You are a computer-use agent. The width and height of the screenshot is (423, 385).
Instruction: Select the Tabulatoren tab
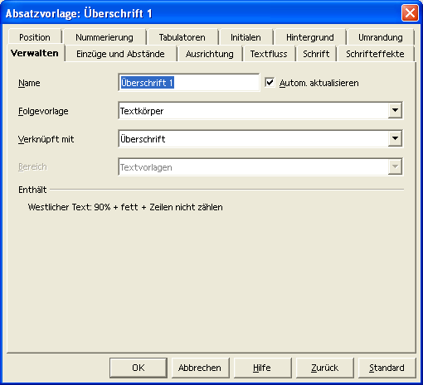click(x=182, y=37)
